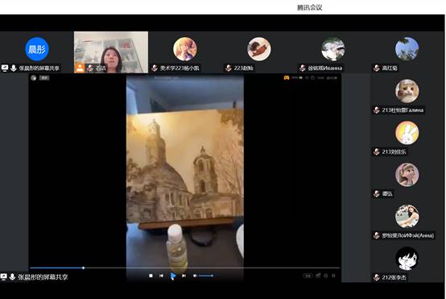Image resolution: width=446 pixels, height=299 pixels.
Task: Stop the video with the stop button
Action: coord(151,276)
